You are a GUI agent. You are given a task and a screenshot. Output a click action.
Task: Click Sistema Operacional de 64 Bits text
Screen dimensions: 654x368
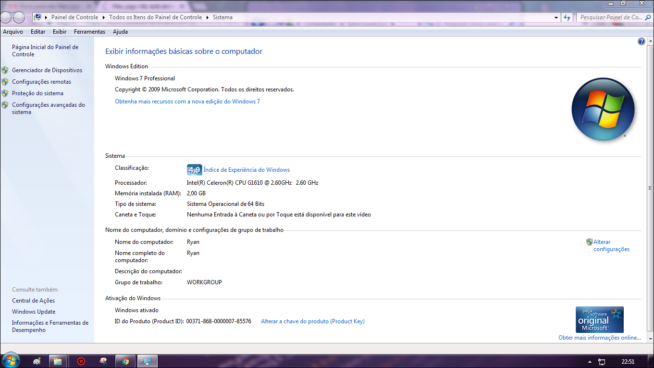click(x=225, y=204)
